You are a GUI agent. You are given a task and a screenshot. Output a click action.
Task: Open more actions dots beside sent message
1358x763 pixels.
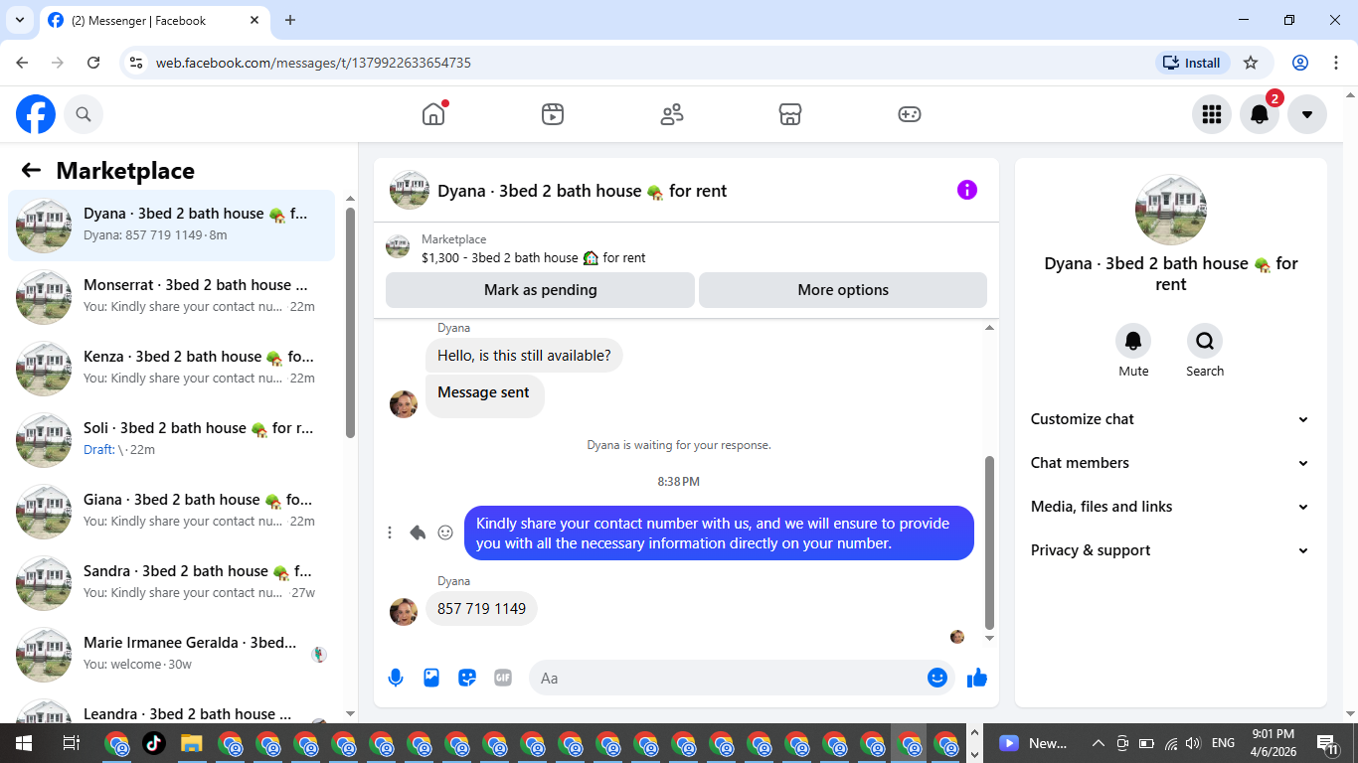tap(390, 533)
